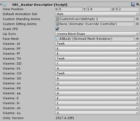Open the Viseme: kk dropdown
Image resolution: width=140 pixels, height=121 pixels.
97,68
